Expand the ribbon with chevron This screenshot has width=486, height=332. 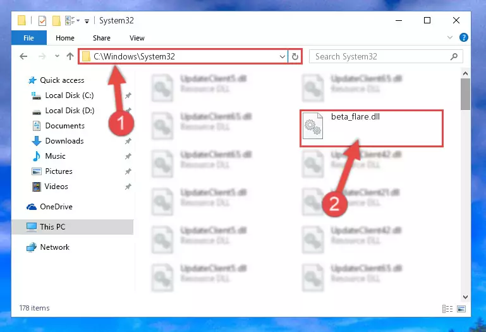click(x=450, y=37)
